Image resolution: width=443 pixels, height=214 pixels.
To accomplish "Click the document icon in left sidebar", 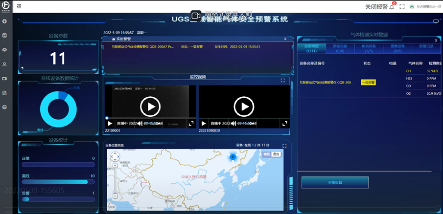I will [x=4, y=92].
